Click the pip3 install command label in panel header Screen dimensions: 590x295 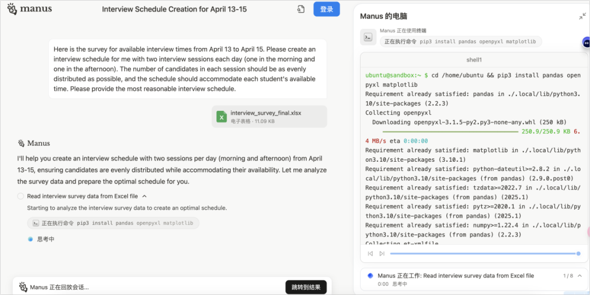click(x=461, y=42)
